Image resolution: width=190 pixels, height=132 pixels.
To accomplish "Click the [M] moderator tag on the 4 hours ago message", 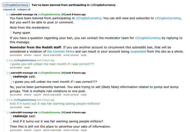I will (63, 113).
